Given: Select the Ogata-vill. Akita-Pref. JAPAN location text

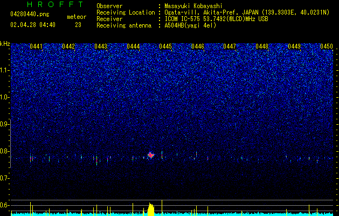Looking at the screenshot, I should click(x=247, y=12).
